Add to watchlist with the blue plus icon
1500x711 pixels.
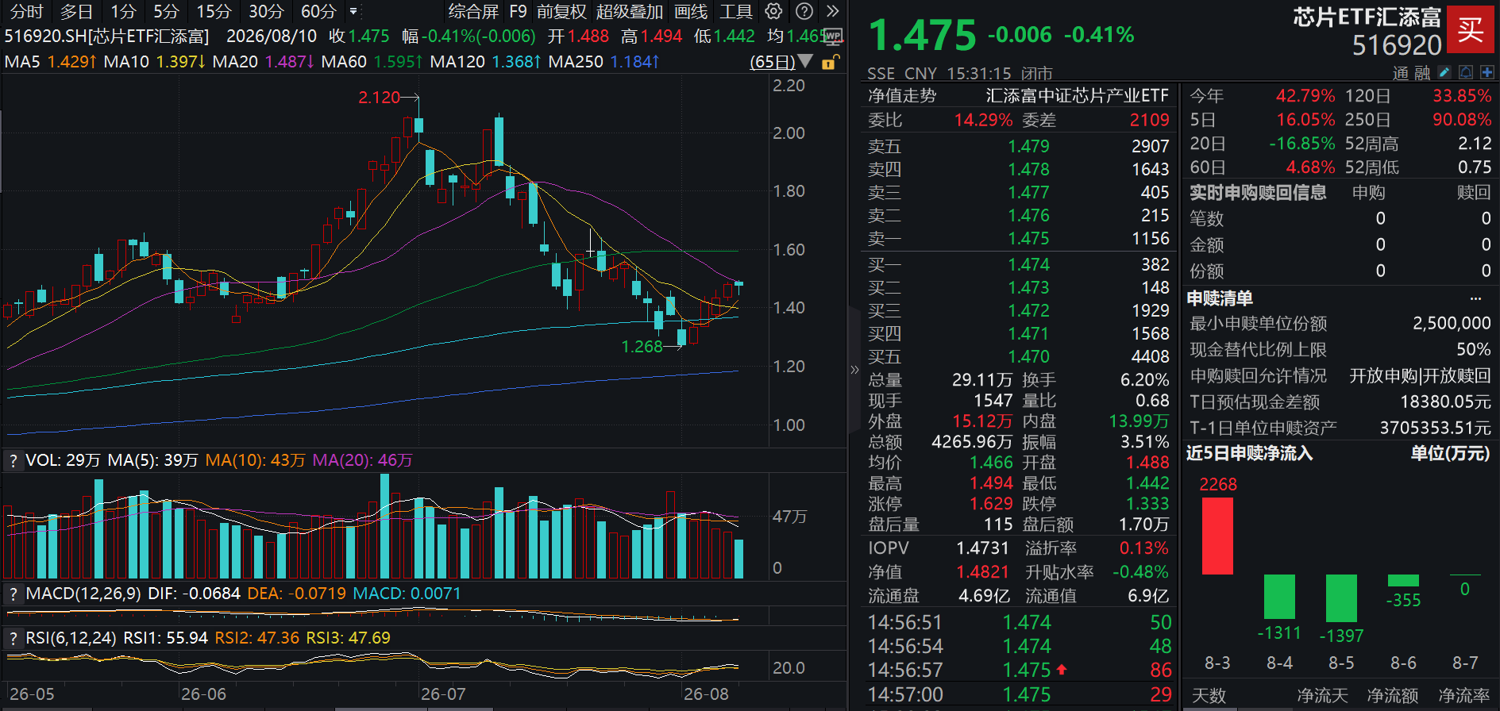point(1487,72)
